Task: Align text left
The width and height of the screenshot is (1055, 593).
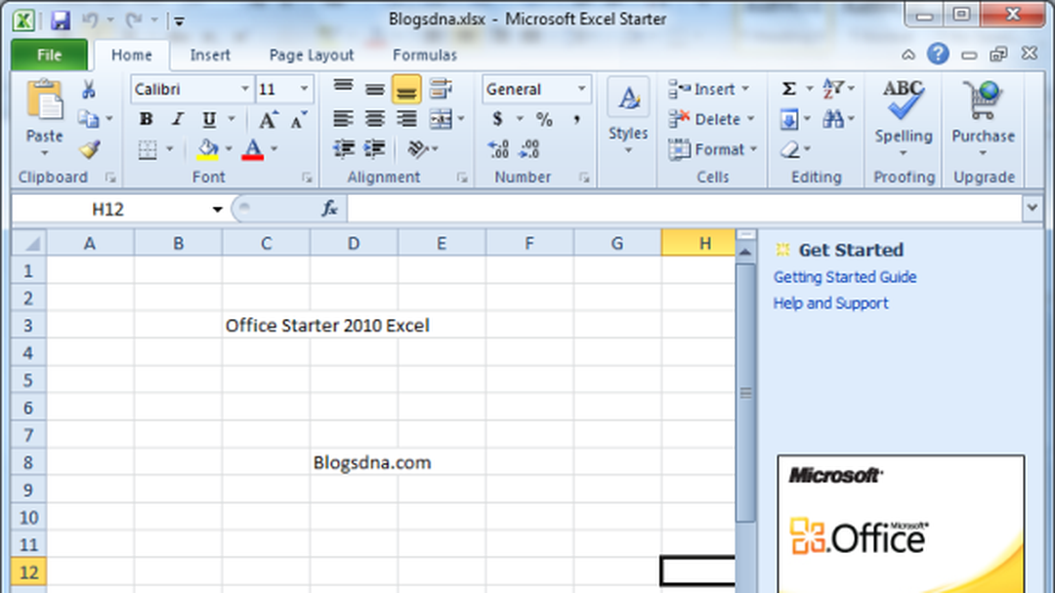Action: coord(343,119)
